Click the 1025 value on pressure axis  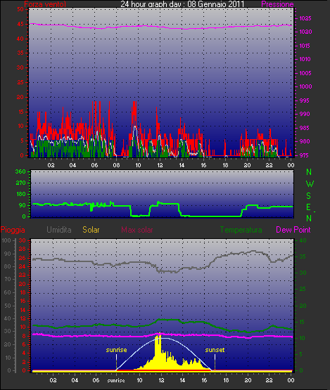coord(305,18)
